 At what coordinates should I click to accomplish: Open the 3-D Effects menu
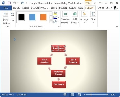pyautogui.click(x=75, y=18)
